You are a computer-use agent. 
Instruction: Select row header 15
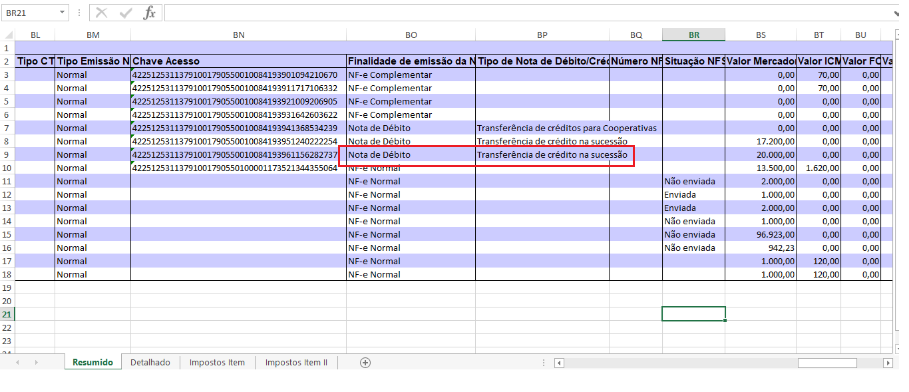tap(7, 234)
